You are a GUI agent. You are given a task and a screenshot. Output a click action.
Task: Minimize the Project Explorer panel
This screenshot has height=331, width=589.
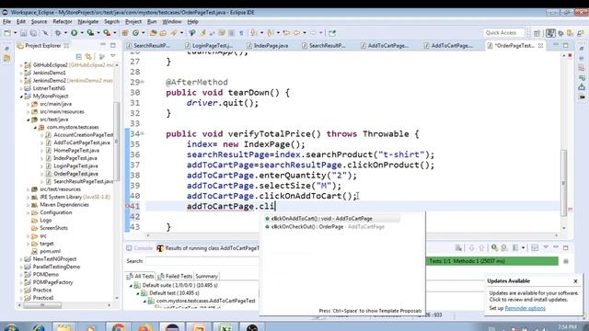pyautogui.click(x=103, y=45)
